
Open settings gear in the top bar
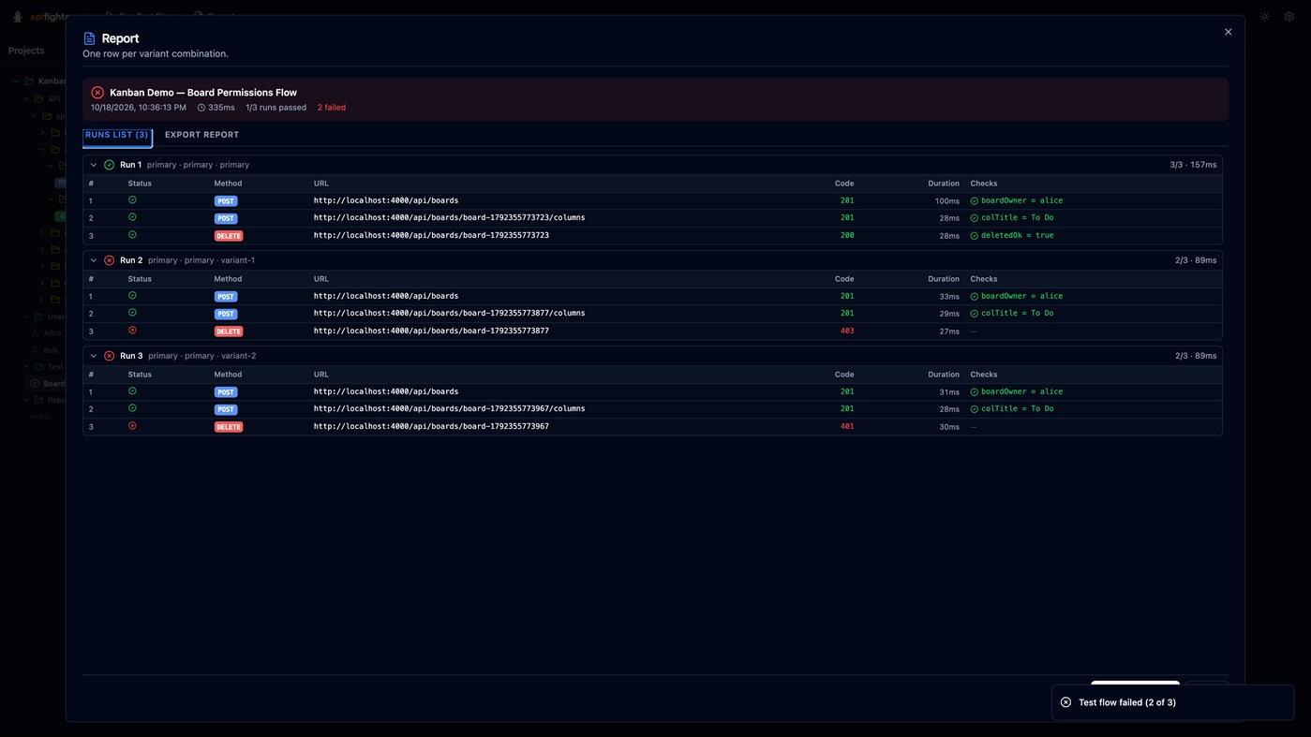pyautogui.click(x=1289, y=17)
